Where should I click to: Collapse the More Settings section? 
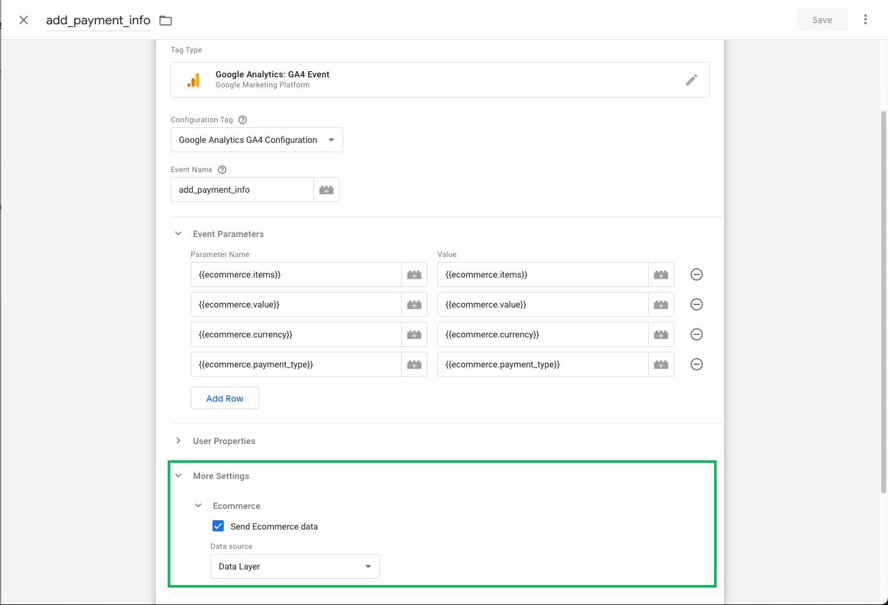tap(178, 476)
